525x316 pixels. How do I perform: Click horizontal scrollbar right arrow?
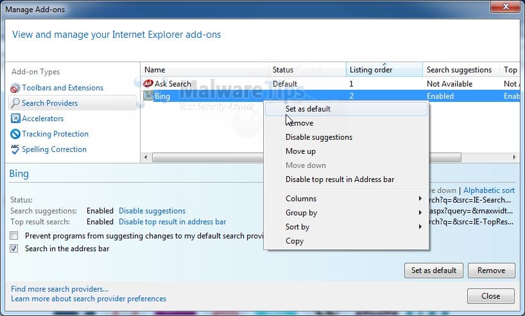[515, 157]
